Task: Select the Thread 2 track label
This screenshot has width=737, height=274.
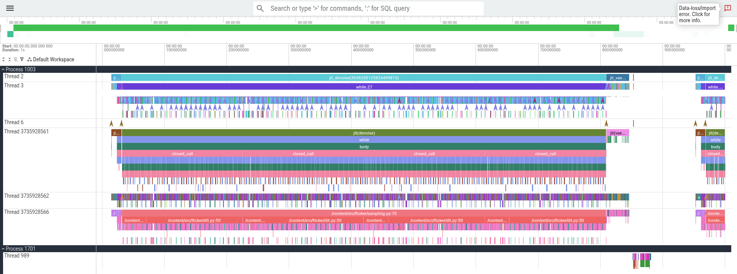Action: pyautogui.click(x=14, y=76)
